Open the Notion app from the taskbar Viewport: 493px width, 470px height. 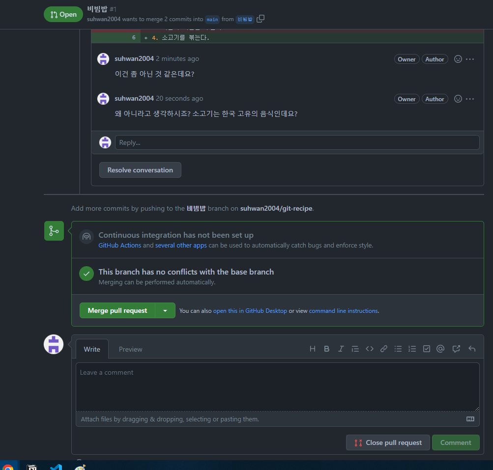point(32,467)
